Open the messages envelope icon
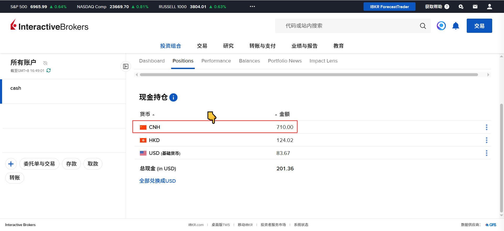This screenshot has width=504, height=231. tap(475, 7)
